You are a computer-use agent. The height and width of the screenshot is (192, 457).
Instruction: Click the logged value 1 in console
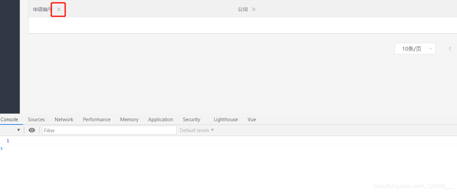coord(8,141)
